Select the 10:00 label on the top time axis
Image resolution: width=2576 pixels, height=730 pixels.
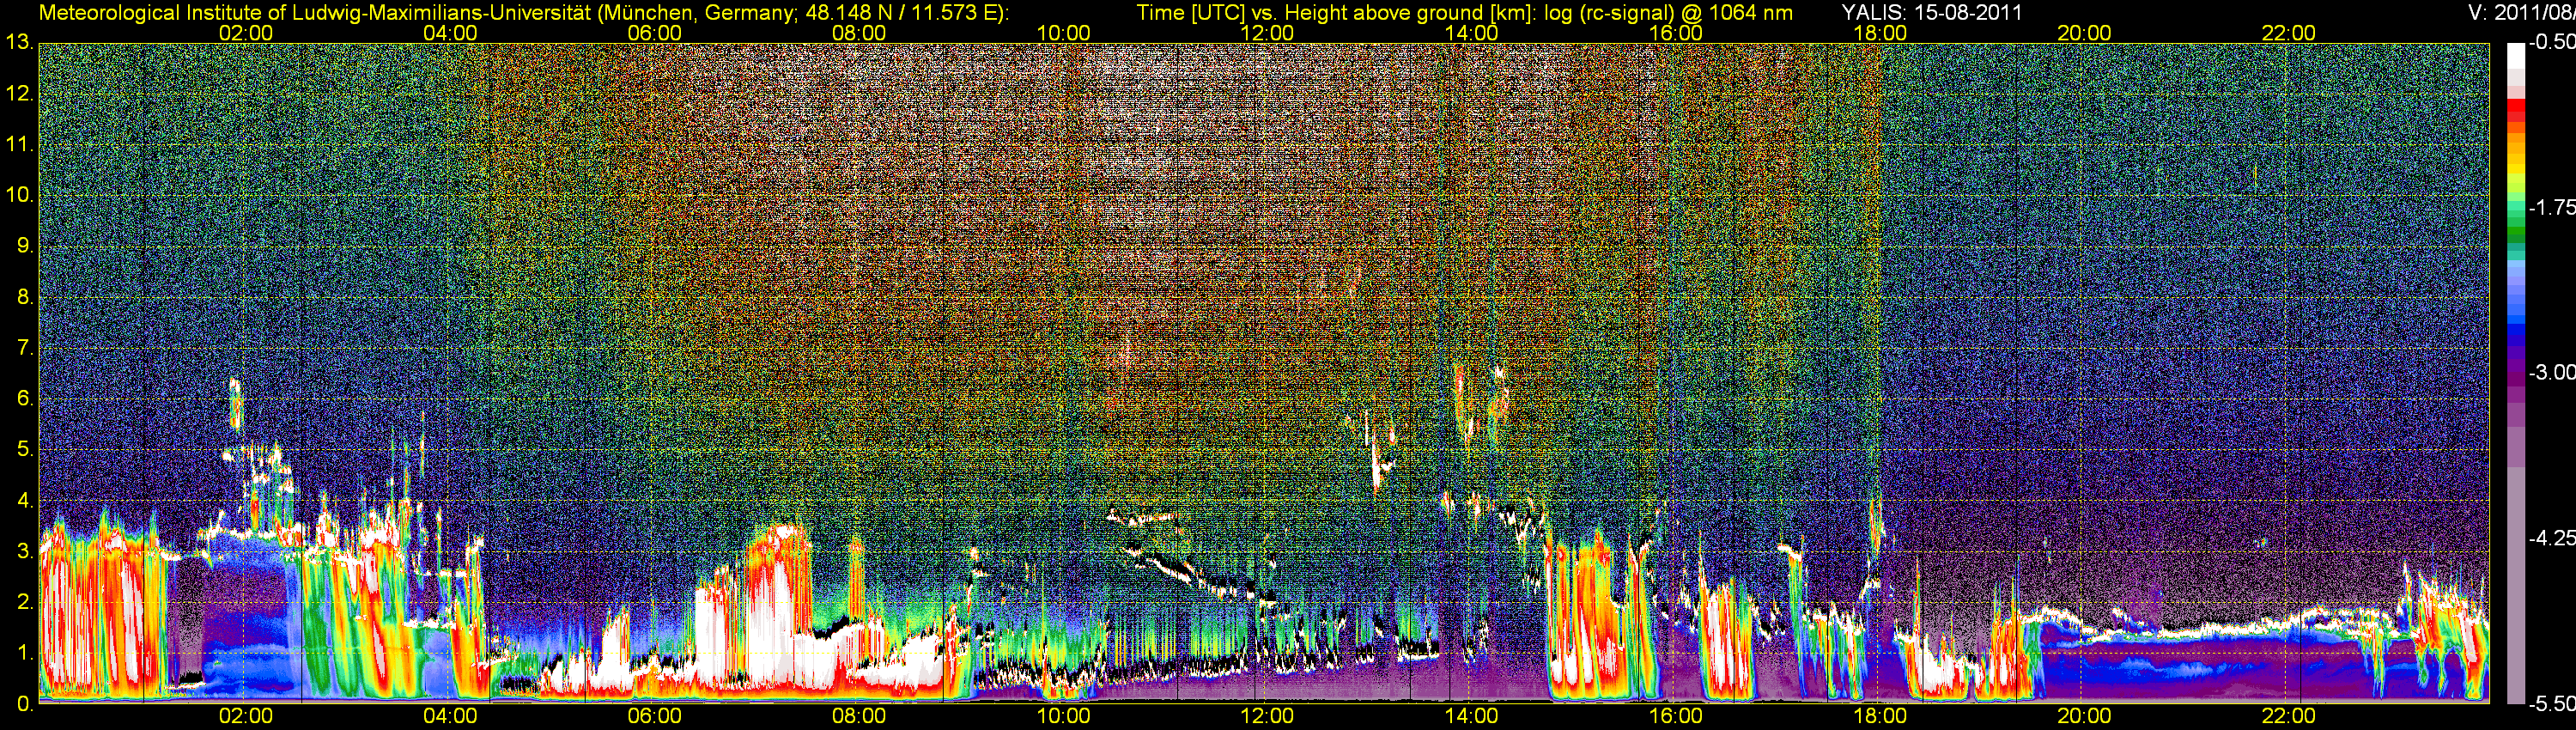coord(1063,33)
